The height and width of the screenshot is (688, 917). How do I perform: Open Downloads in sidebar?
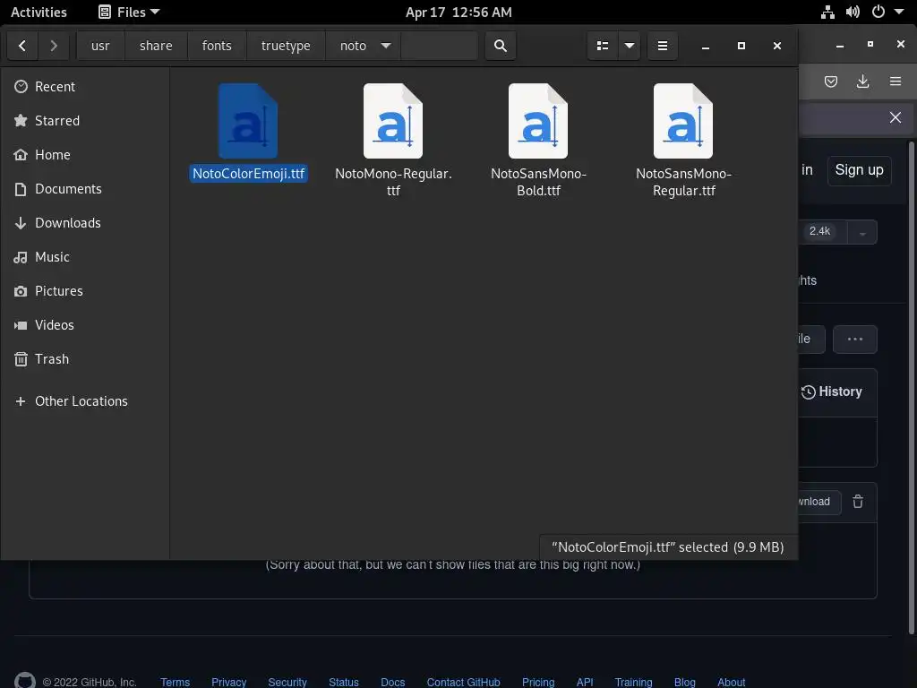pyautogui.click(x=85, y=223)
